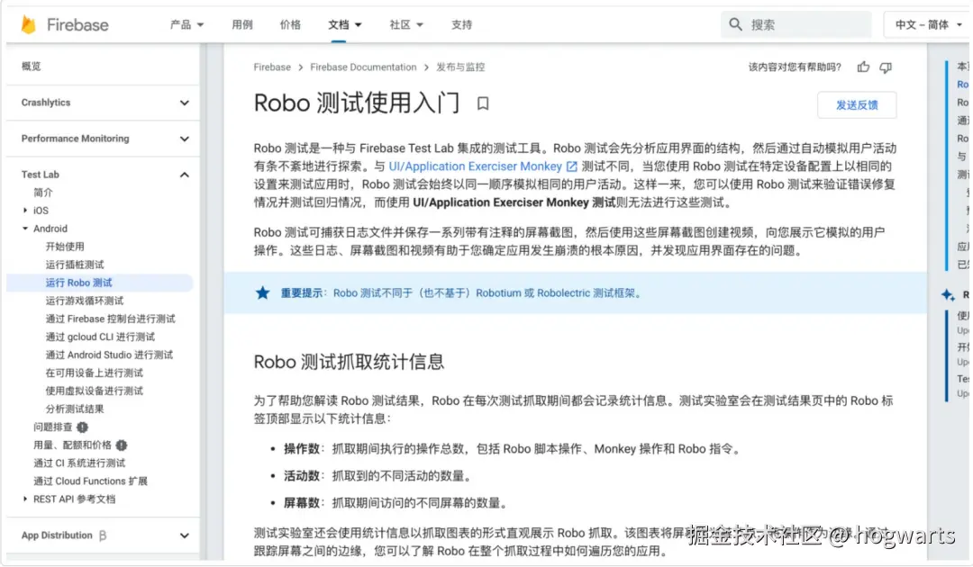Click the 发送反馈 button
973x567 pixels.
click(857, 104)
